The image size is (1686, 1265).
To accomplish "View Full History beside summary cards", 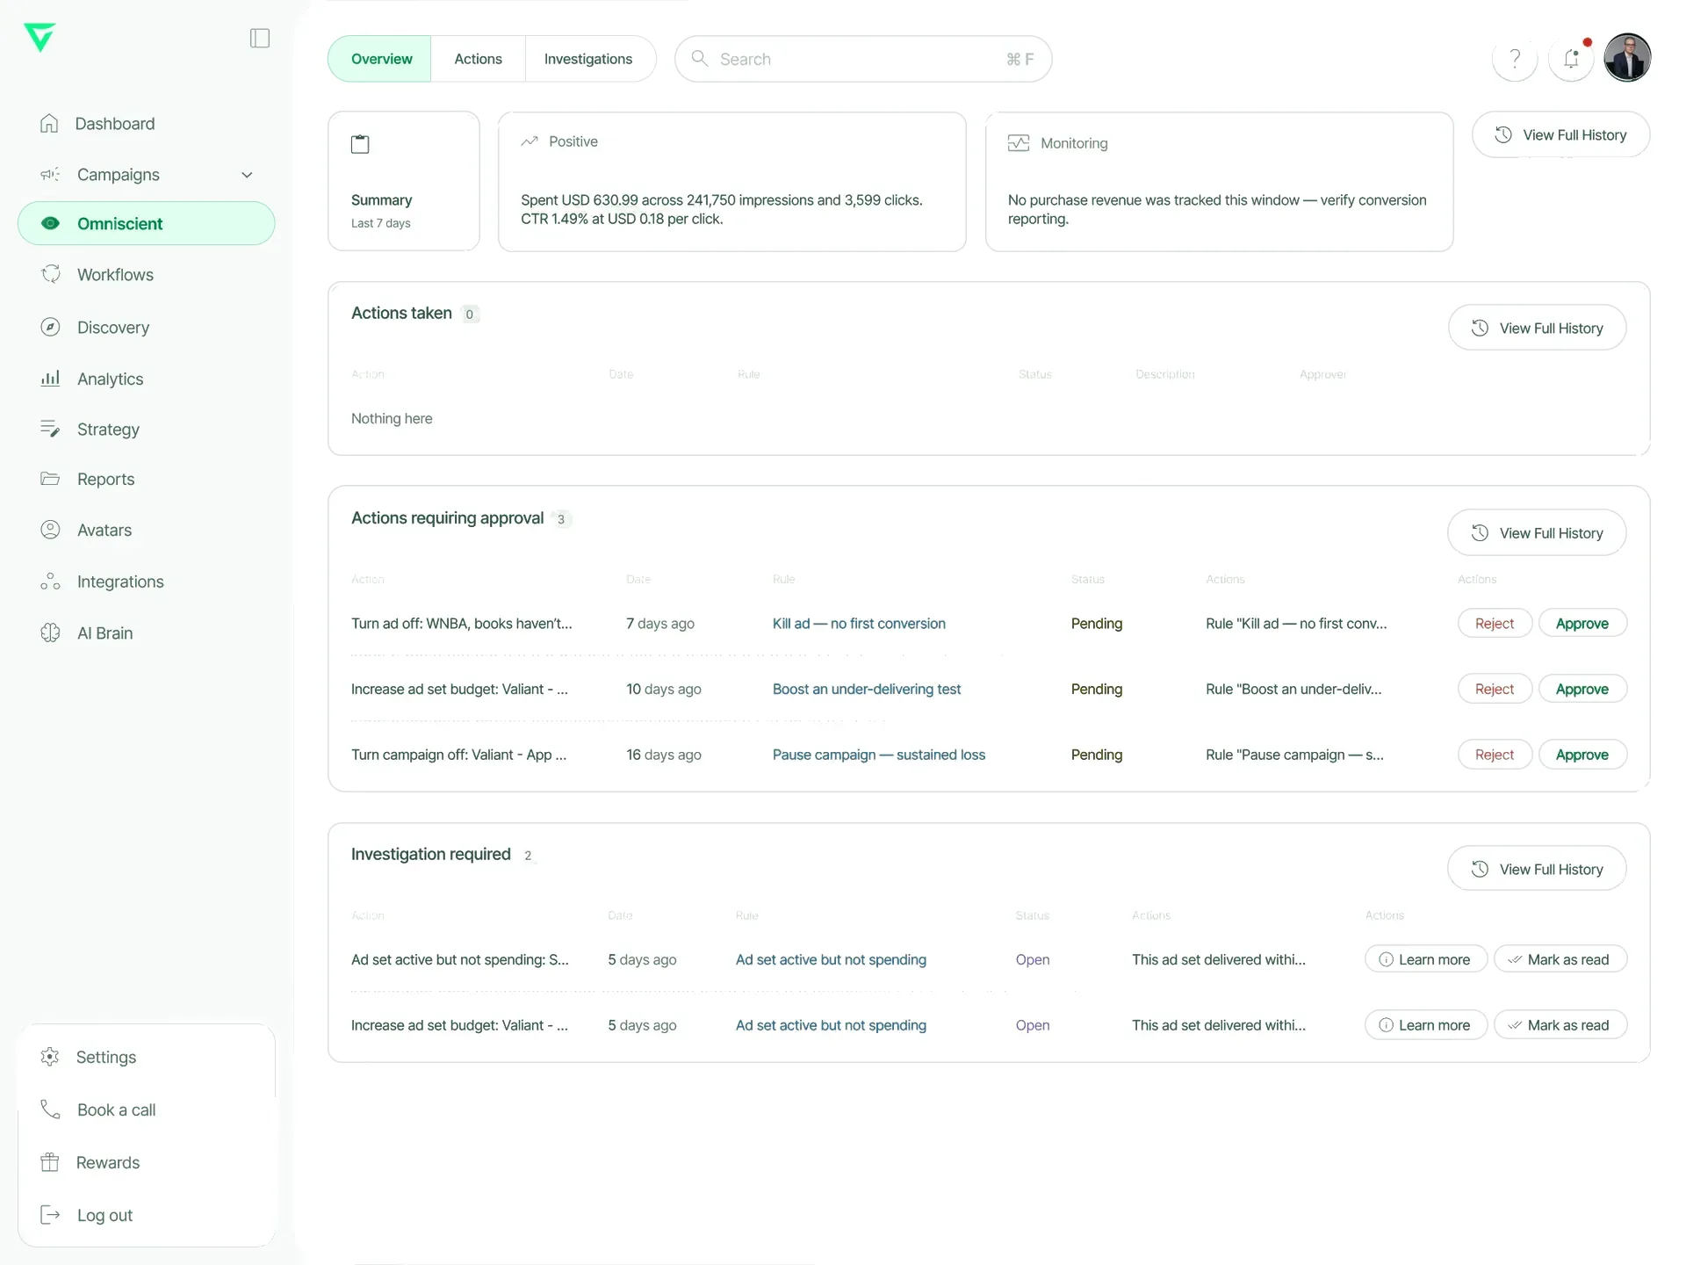I will click(x=1560, y=134).
